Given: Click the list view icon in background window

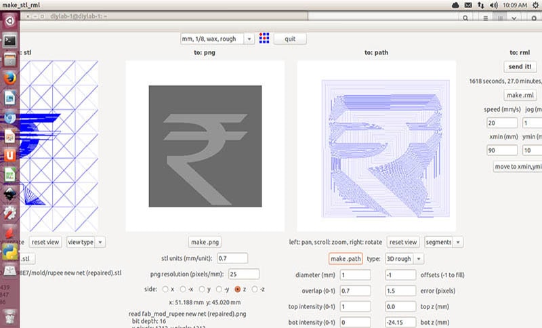Looking at the screenshot, I should coord(486,18).
